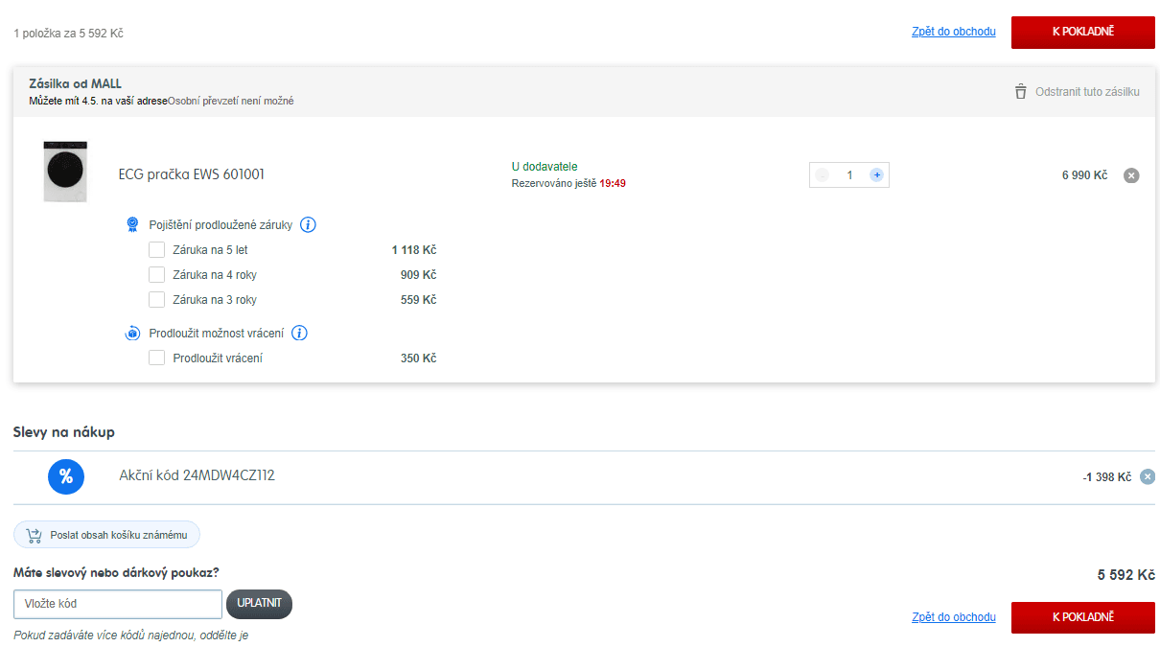Screen dimensions: 1160x647
Task: Click the trash icon to remove shipment
Action: tap(1020, 92)
